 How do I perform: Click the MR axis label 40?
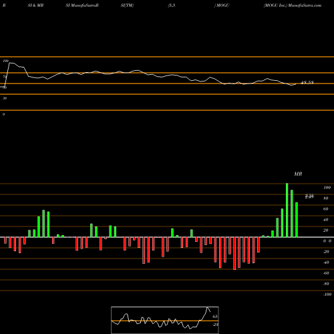click(x=326, y=220)
